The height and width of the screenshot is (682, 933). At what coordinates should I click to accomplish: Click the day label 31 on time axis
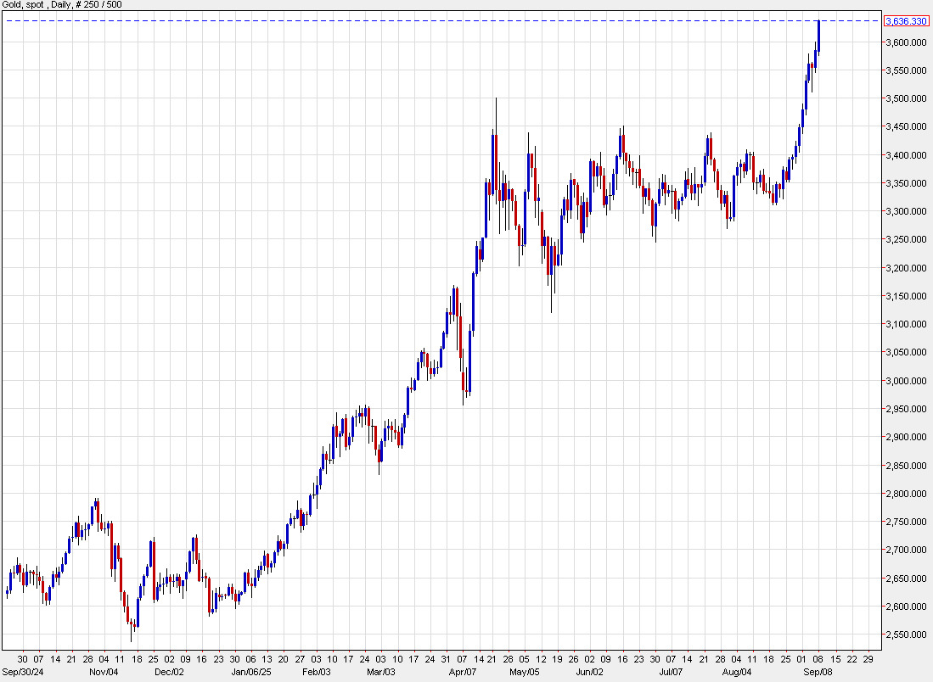coord(446,659)
